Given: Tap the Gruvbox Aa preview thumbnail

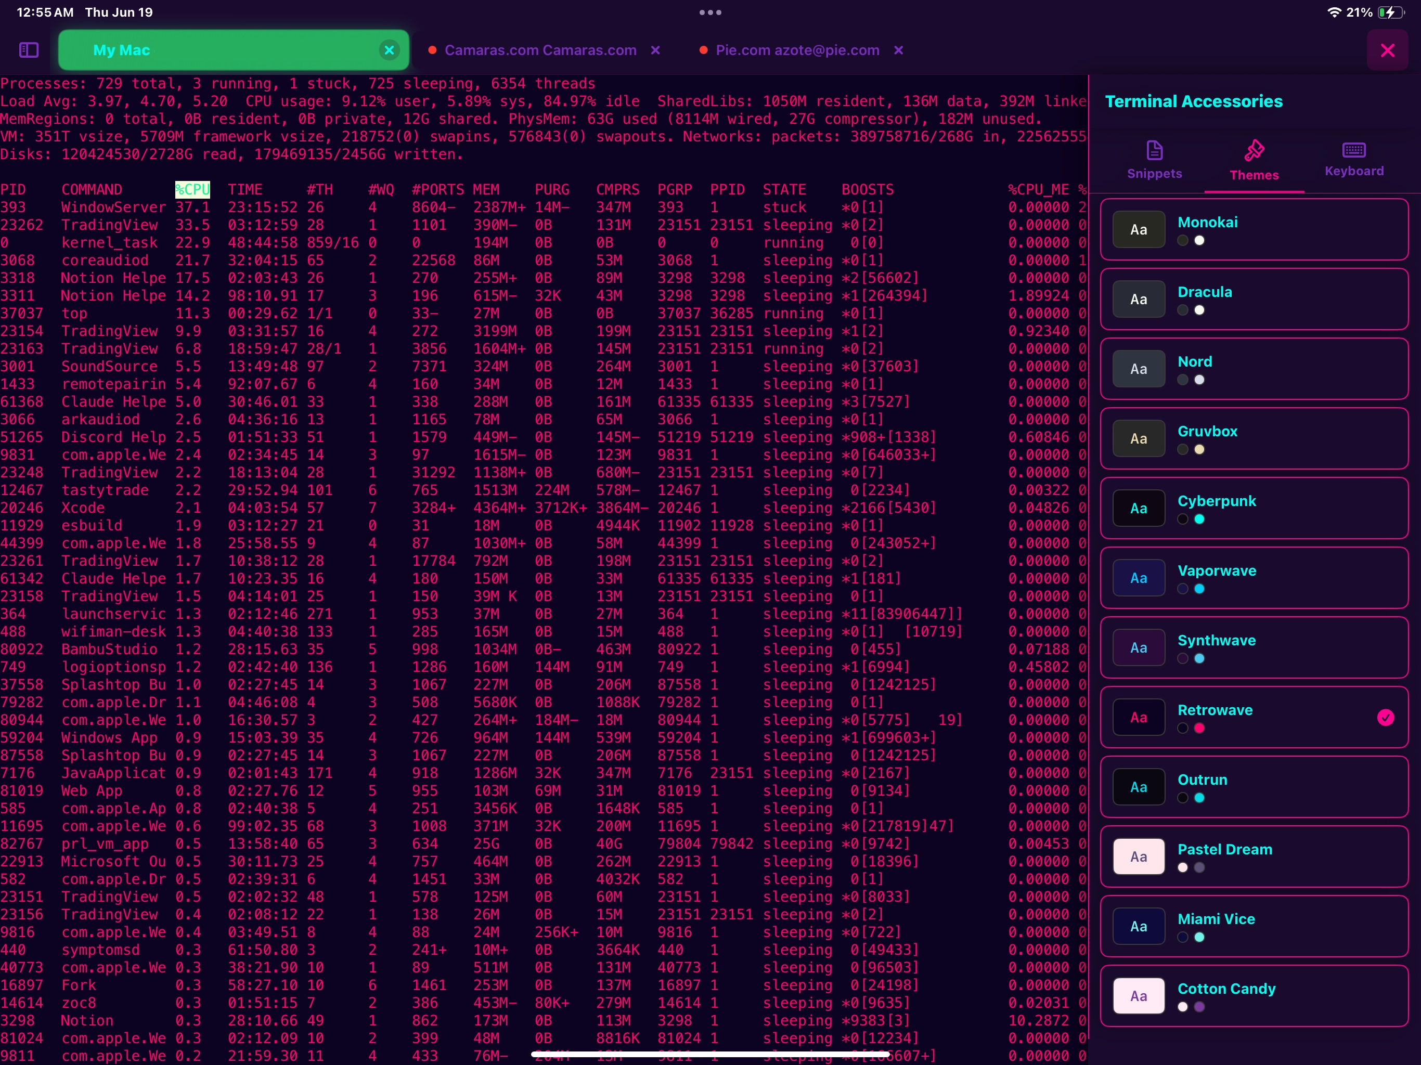Looking at the screenshot, I should 1139,438.
